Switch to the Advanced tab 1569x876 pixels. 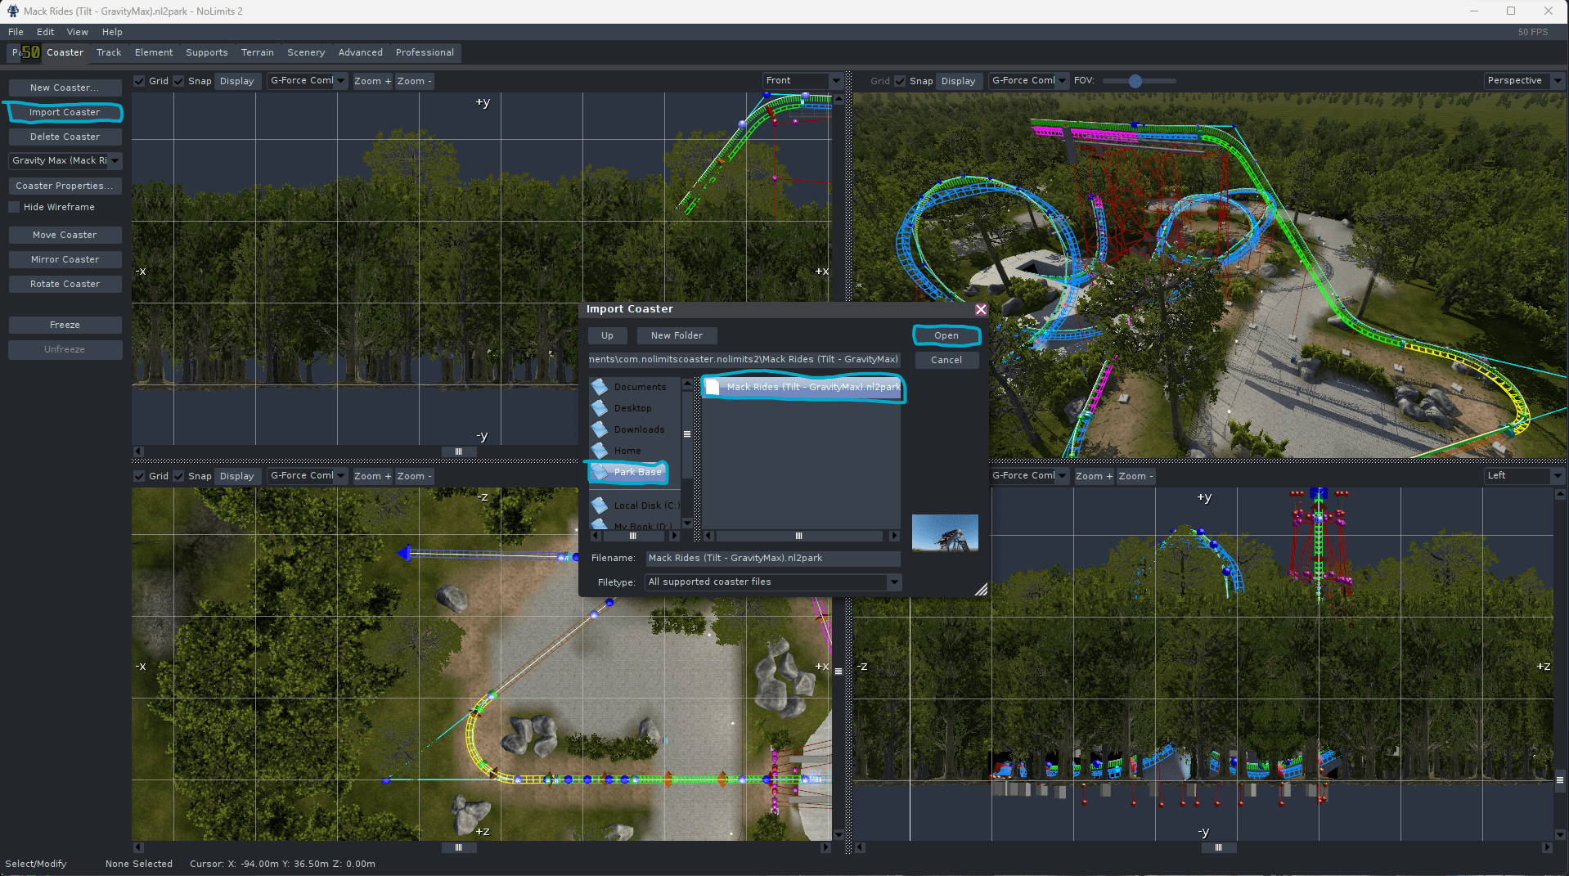361,52
